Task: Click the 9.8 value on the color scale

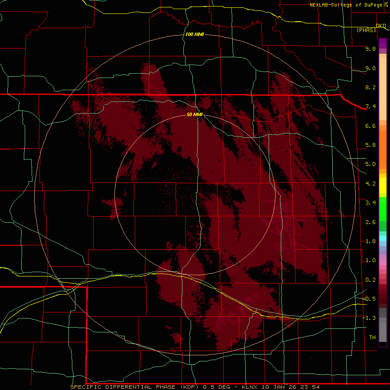Action: click(370, 49)
